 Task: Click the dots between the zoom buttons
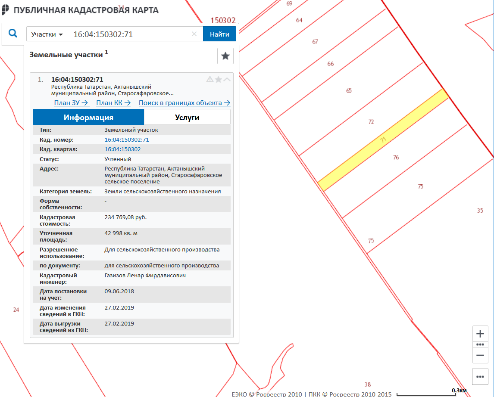pos(480,344)
